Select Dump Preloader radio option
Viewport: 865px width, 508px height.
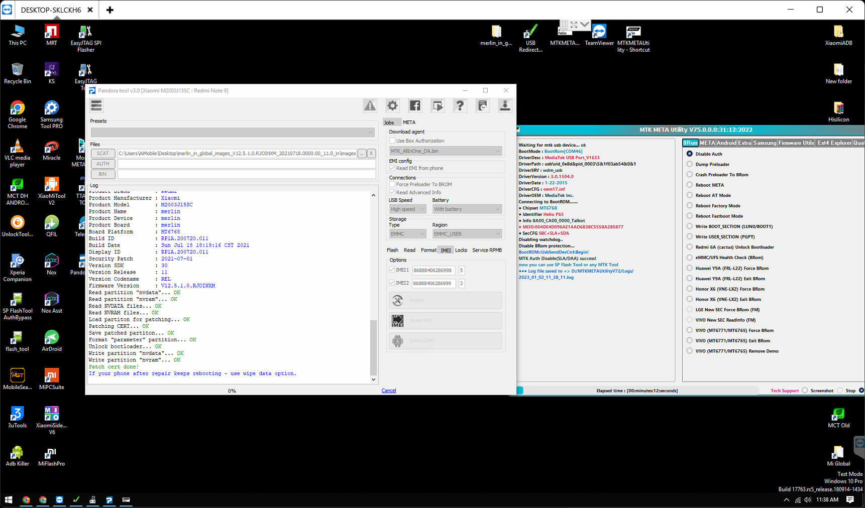[x=690, y=164]
